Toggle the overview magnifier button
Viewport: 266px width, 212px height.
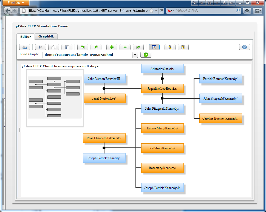[154, 47]
